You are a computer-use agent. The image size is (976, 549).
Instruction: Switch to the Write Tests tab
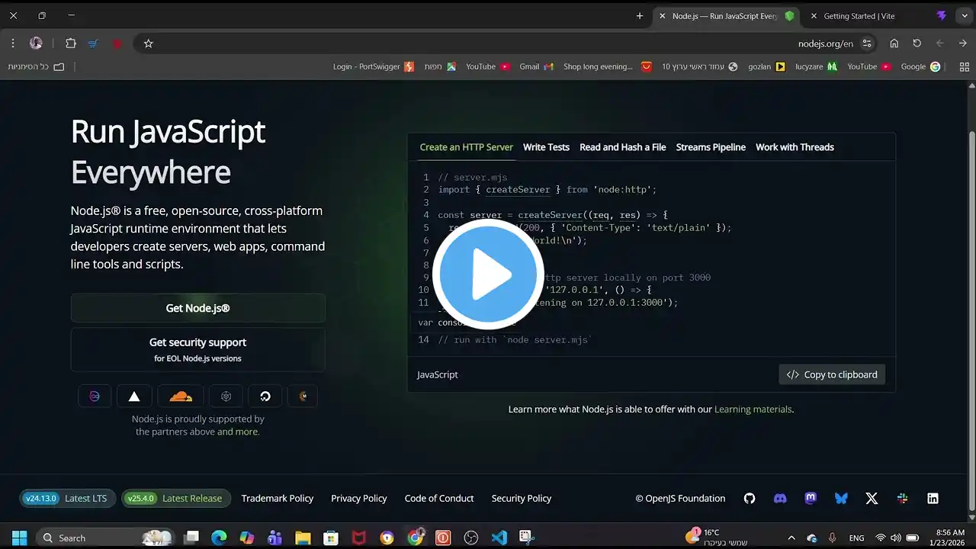coord(546,147)
